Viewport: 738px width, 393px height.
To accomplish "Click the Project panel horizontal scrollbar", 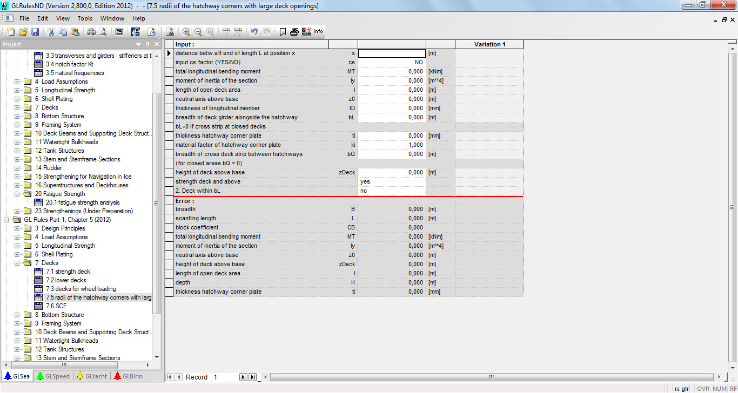I will point(81,365).
